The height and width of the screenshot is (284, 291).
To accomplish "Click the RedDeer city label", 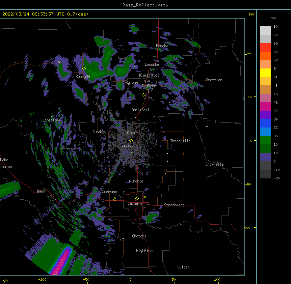I will pos(149,86).
